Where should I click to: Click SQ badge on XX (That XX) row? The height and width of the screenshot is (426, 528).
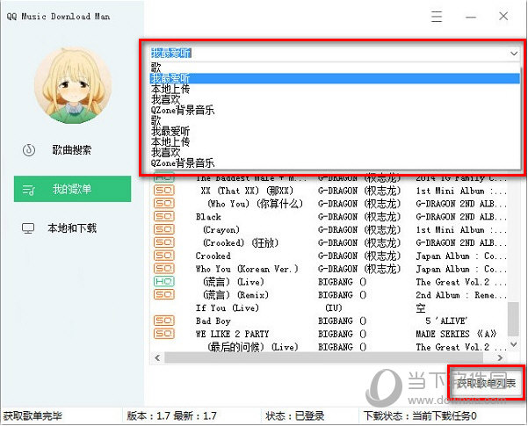(x=164, y=191)
